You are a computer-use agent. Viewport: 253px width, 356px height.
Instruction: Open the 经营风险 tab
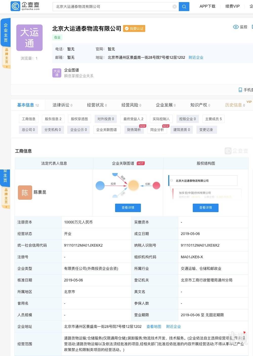click(x=131, y=105)
